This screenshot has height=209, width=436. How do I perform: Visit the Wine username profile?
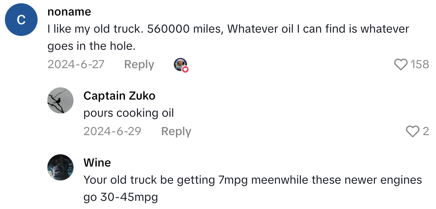point(97,162)
